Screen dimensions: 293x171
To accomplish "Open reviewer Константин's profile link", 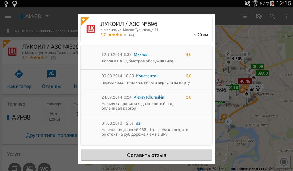I will tap(147, 76).
